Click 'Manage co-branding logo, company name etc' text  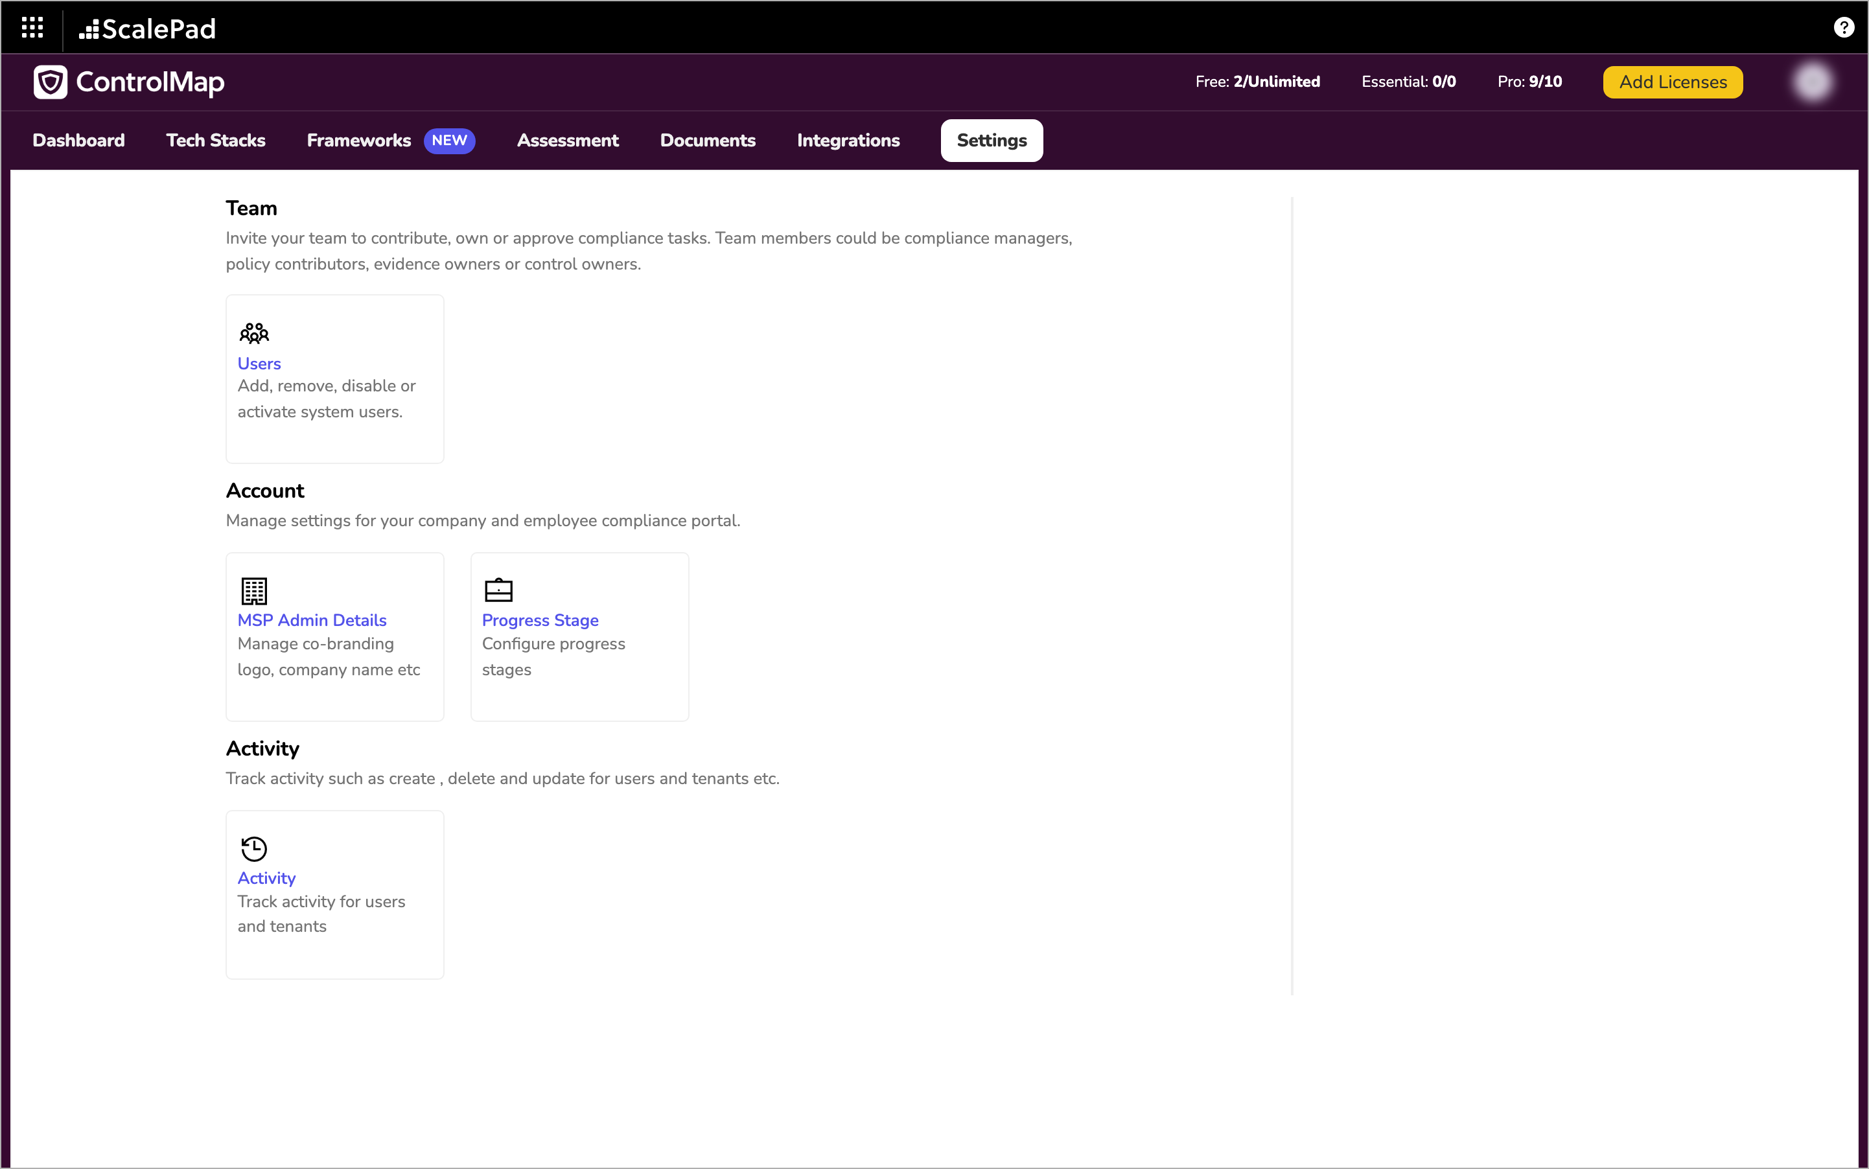pos(329,656)
